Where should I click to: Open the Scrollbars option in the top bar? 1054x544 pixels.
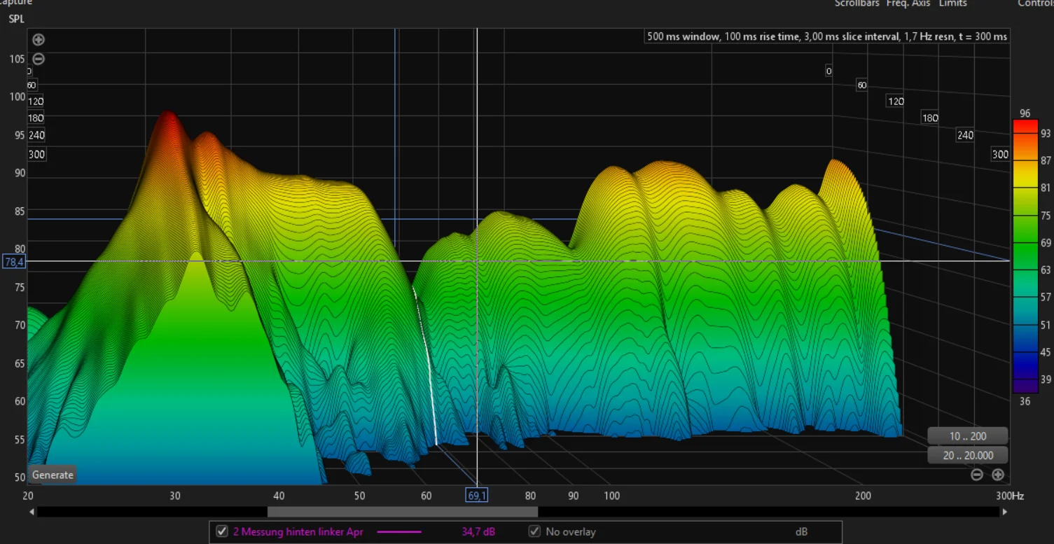coord(857,4)
